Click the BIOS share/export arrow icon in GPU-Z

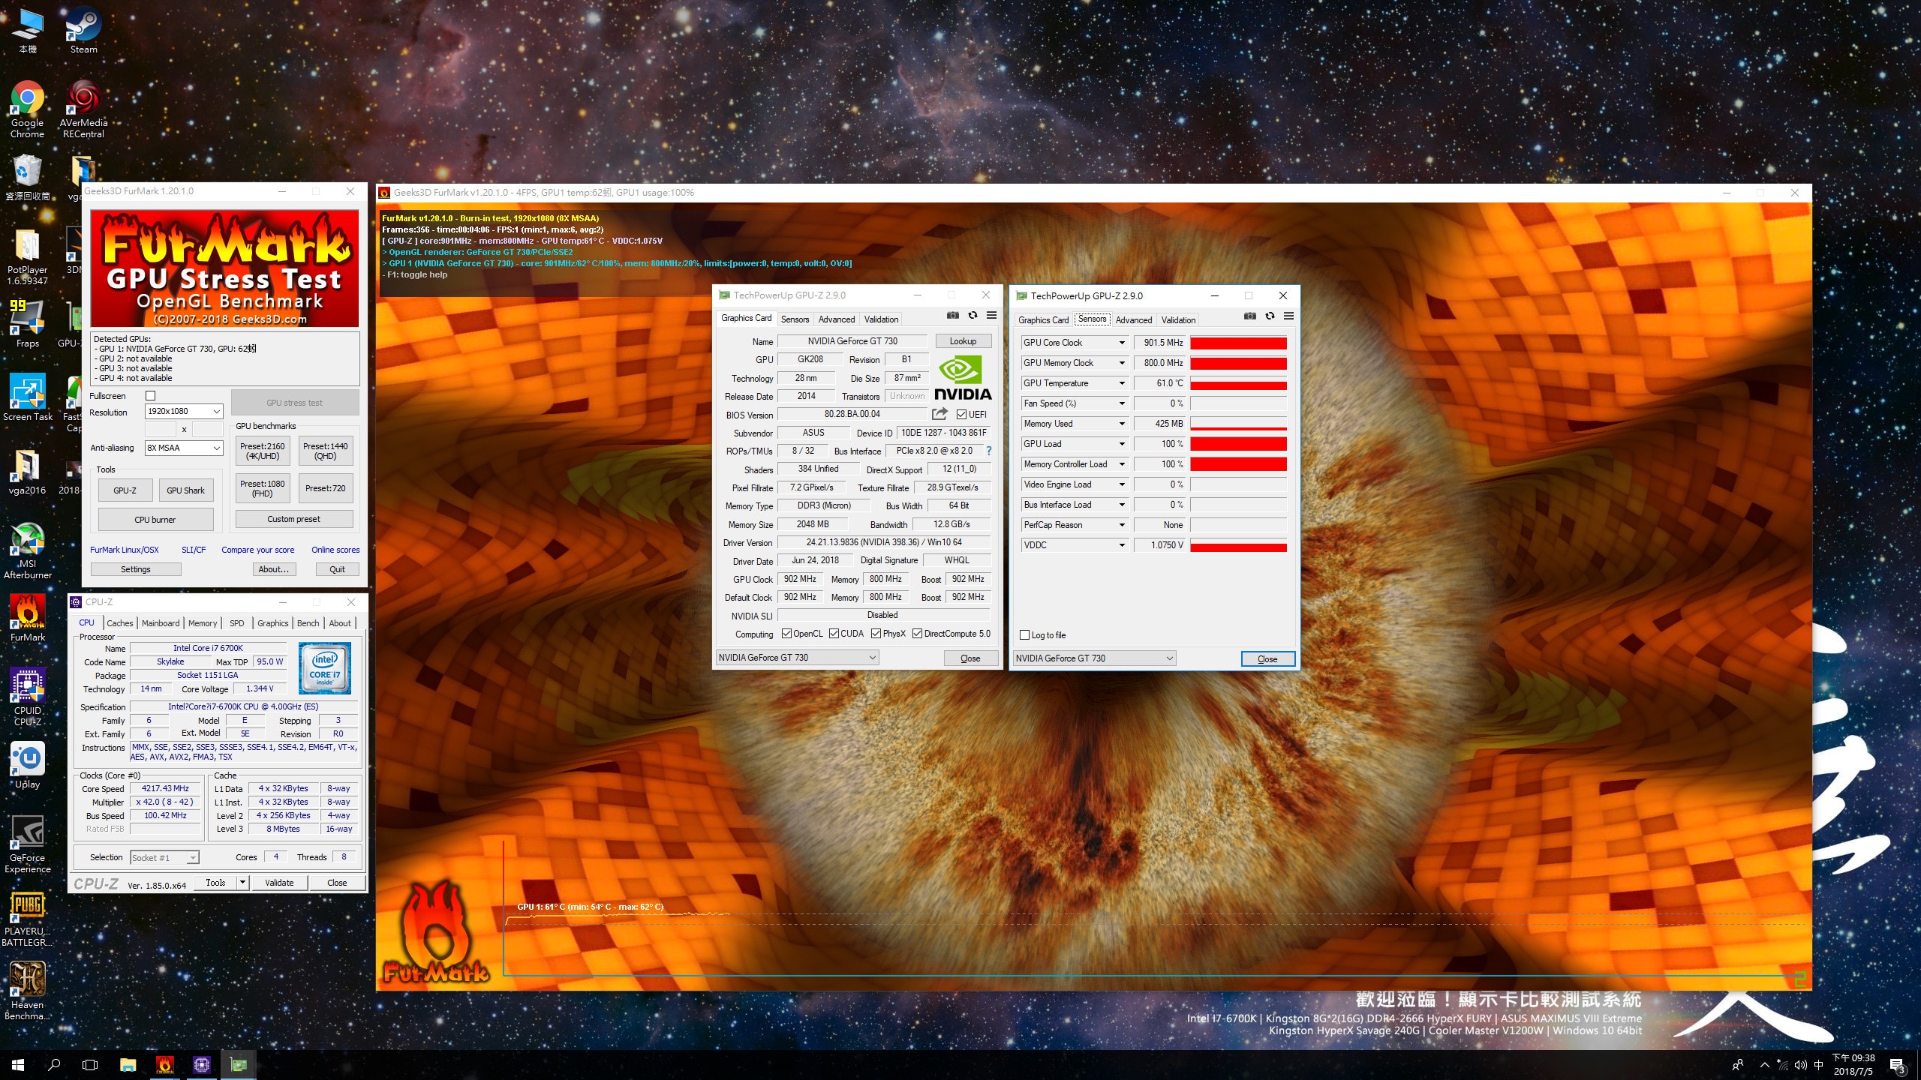tap(939, 414)
